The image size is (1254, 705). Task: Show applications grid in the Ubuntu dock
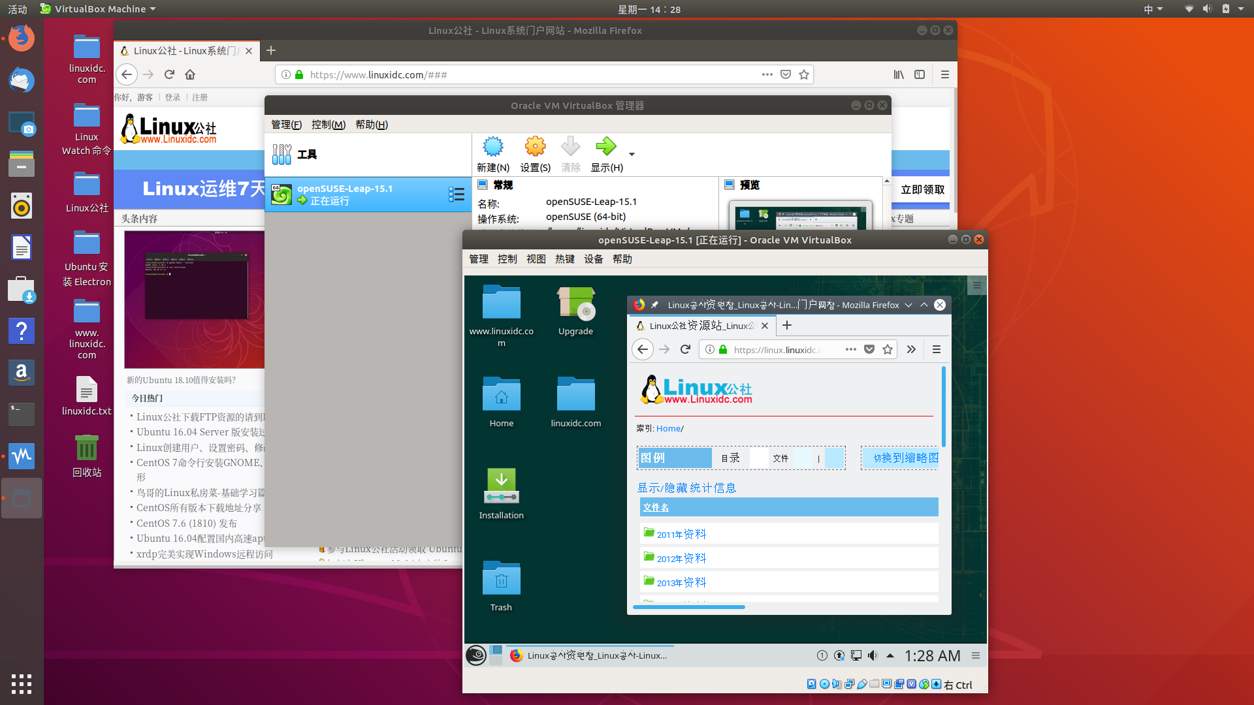(x=22, y=683)
